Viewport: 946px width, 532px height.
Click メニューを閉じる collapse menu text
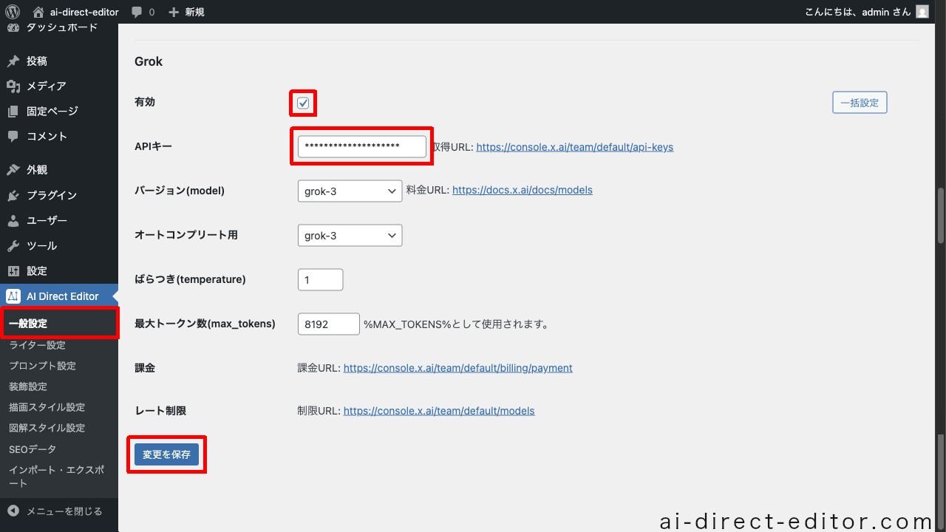pos(64,511)
